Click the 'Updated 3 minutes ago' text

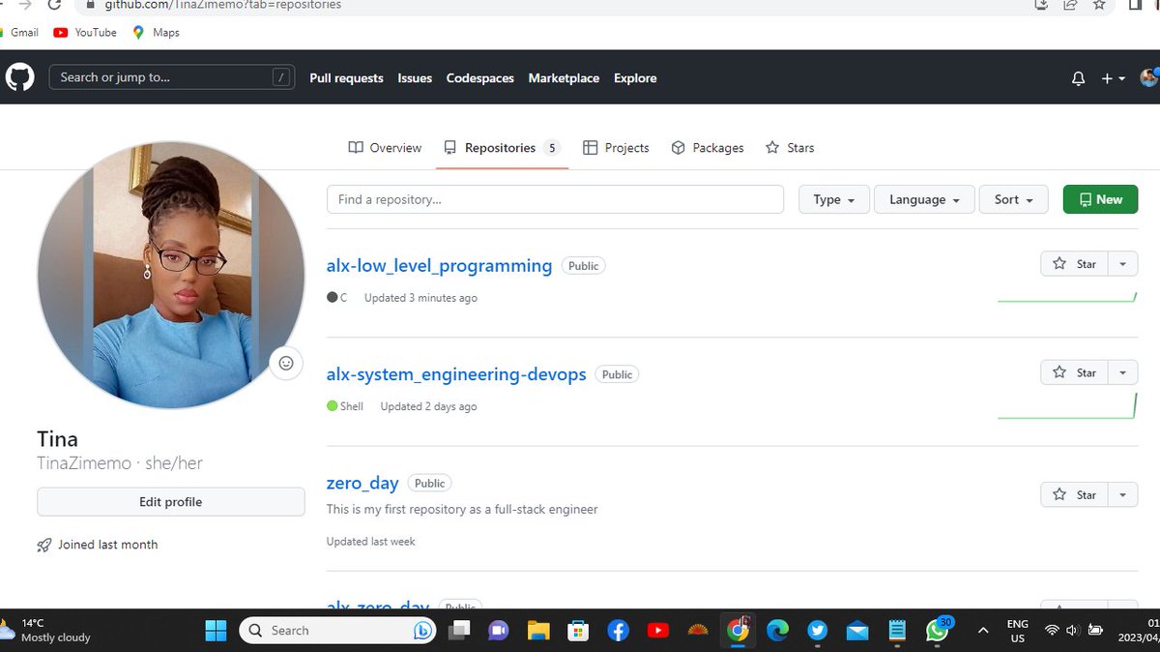point(420,298)
